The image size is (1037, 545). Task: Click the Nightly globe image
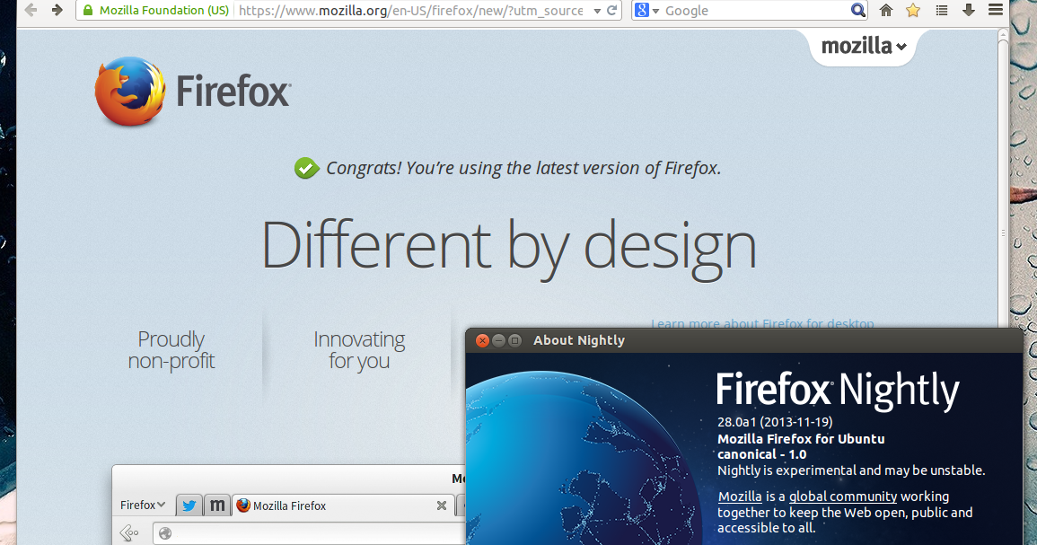(x=582, y=458)
